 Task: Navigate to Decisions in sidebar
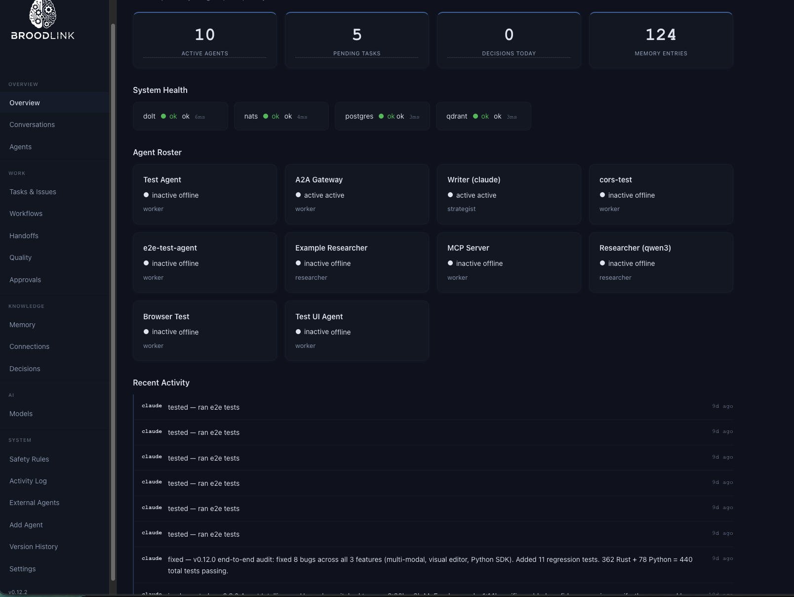click(54, 369)
